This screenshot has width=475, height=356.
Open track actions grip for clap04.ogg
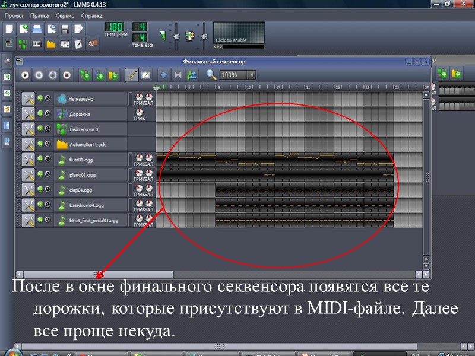point(28,189)
